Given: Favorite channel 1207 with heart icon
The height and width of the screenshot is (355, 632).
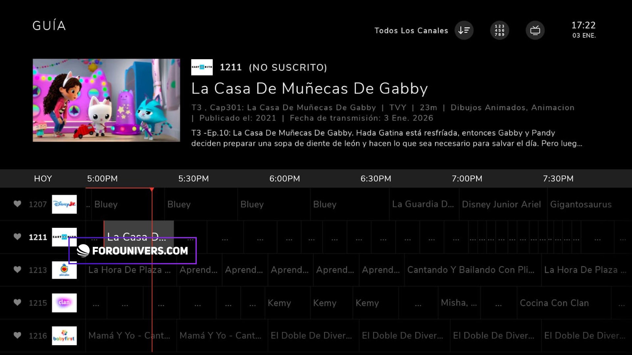Looking at the screenshot, I should [x=17, y=204].
